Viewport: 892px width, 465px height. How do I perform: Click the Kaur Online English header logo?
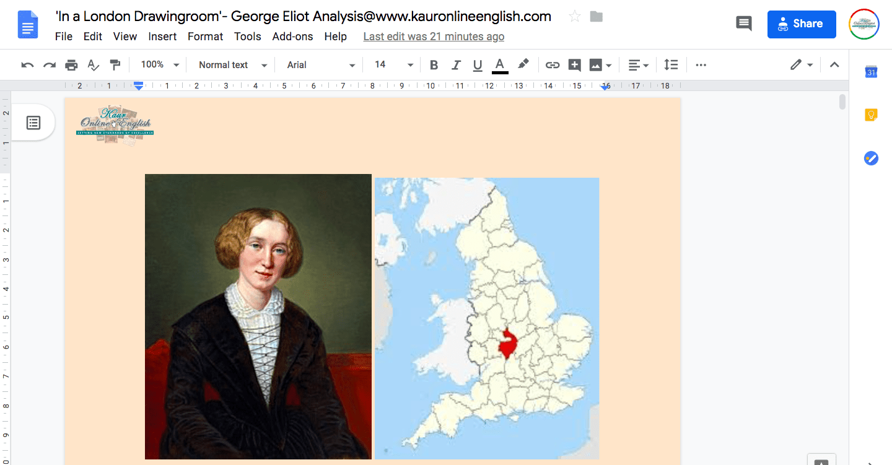115,124
